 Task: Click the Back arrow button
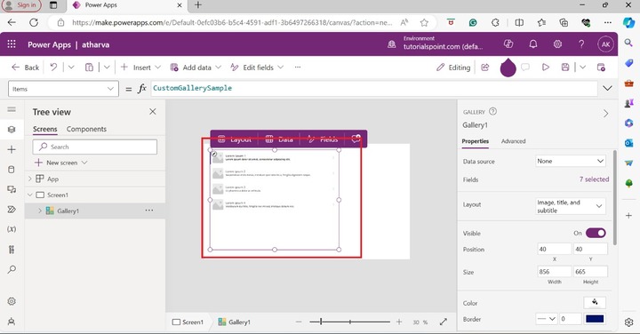tap(25, 68)
